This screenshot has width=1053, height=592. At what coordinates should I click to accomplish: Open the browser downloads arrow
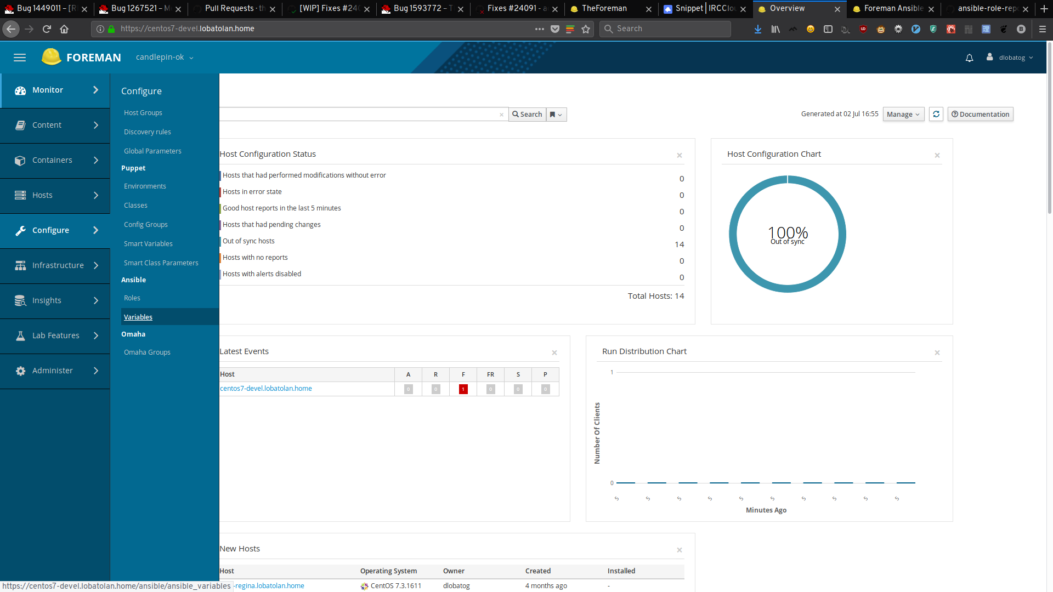pyautogui.click(x=758, y=29)
